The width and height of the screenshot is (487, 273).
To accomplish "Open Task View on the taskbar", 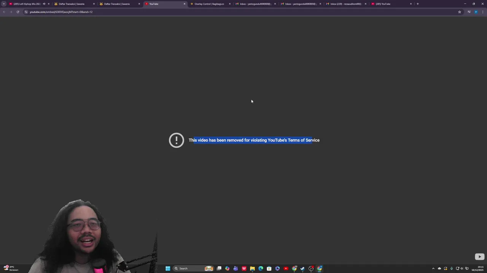I will point(219,268).
